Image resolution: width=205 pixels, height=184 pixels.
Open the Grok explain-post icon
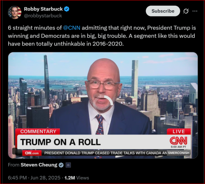(186, 11)
